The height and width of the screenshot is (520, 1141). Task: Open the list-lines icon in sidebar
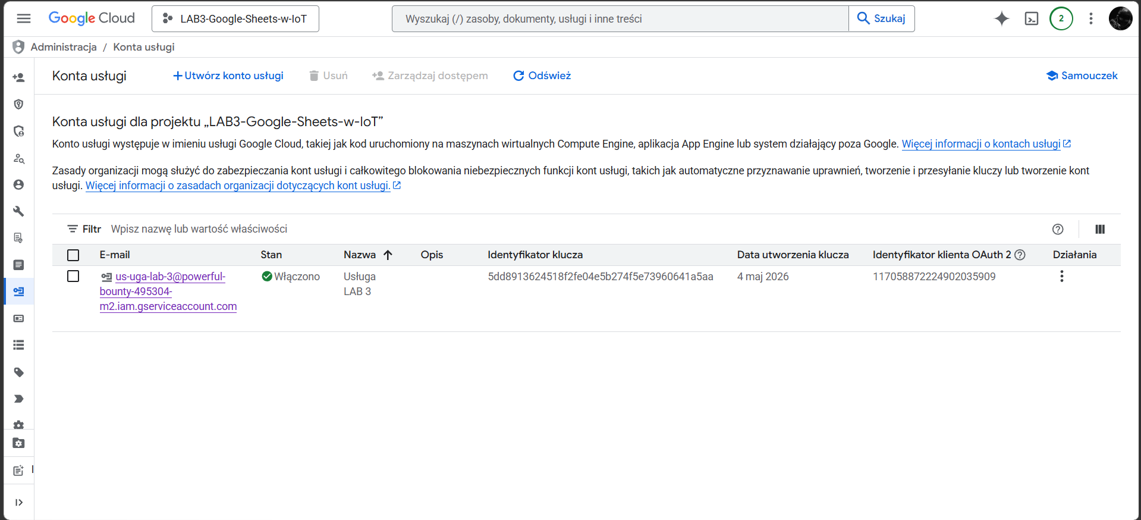pyautogui.click(x=18, y=345)
